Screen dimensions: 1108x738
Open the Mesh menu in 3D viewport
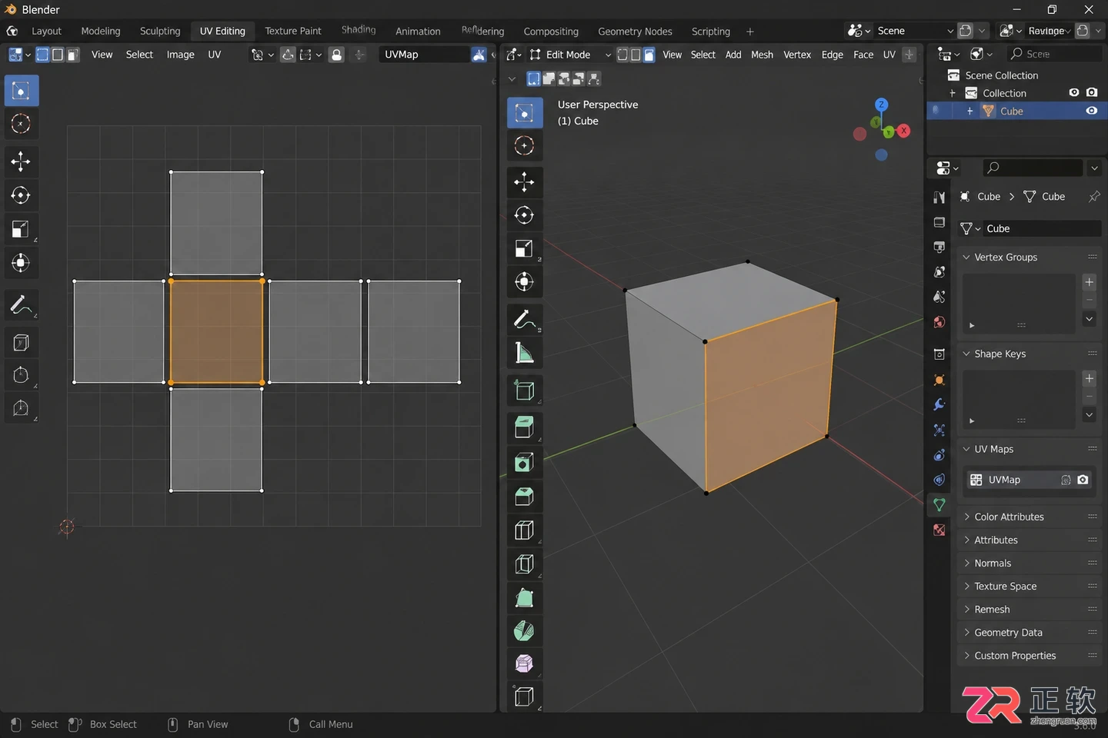pos(762,55)
